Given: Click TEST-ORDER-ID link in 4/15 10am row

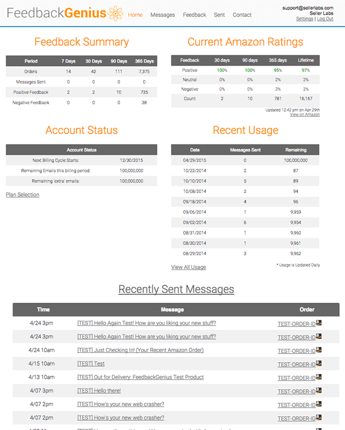Looking at the screenshot, I should click(x=297, y=364).
